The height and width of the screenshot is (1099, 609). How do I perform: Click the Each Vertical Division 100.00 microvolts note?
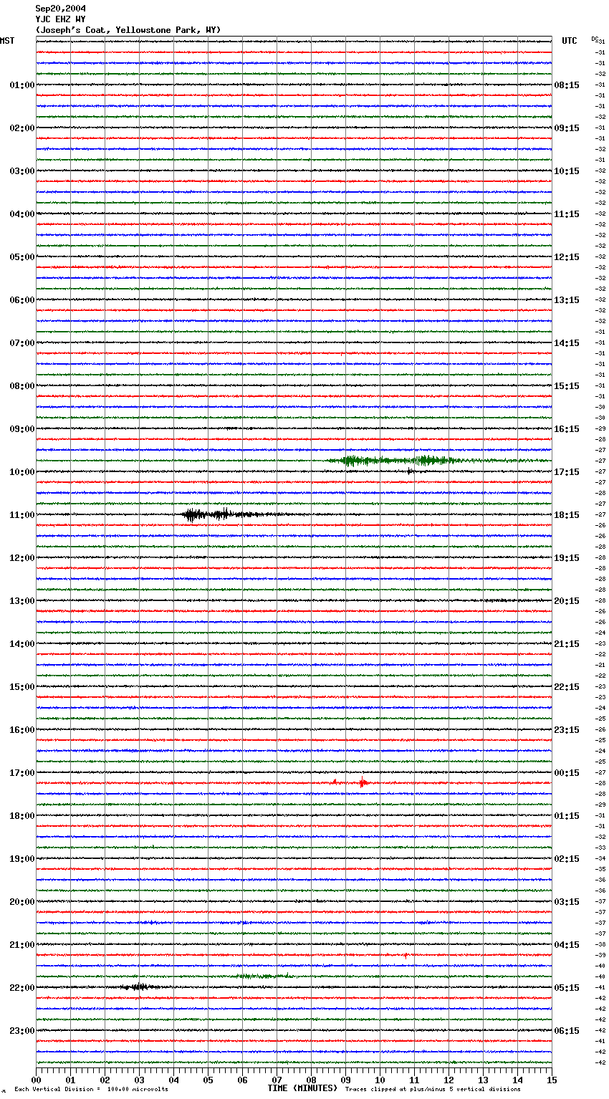tap(91, 1090)
